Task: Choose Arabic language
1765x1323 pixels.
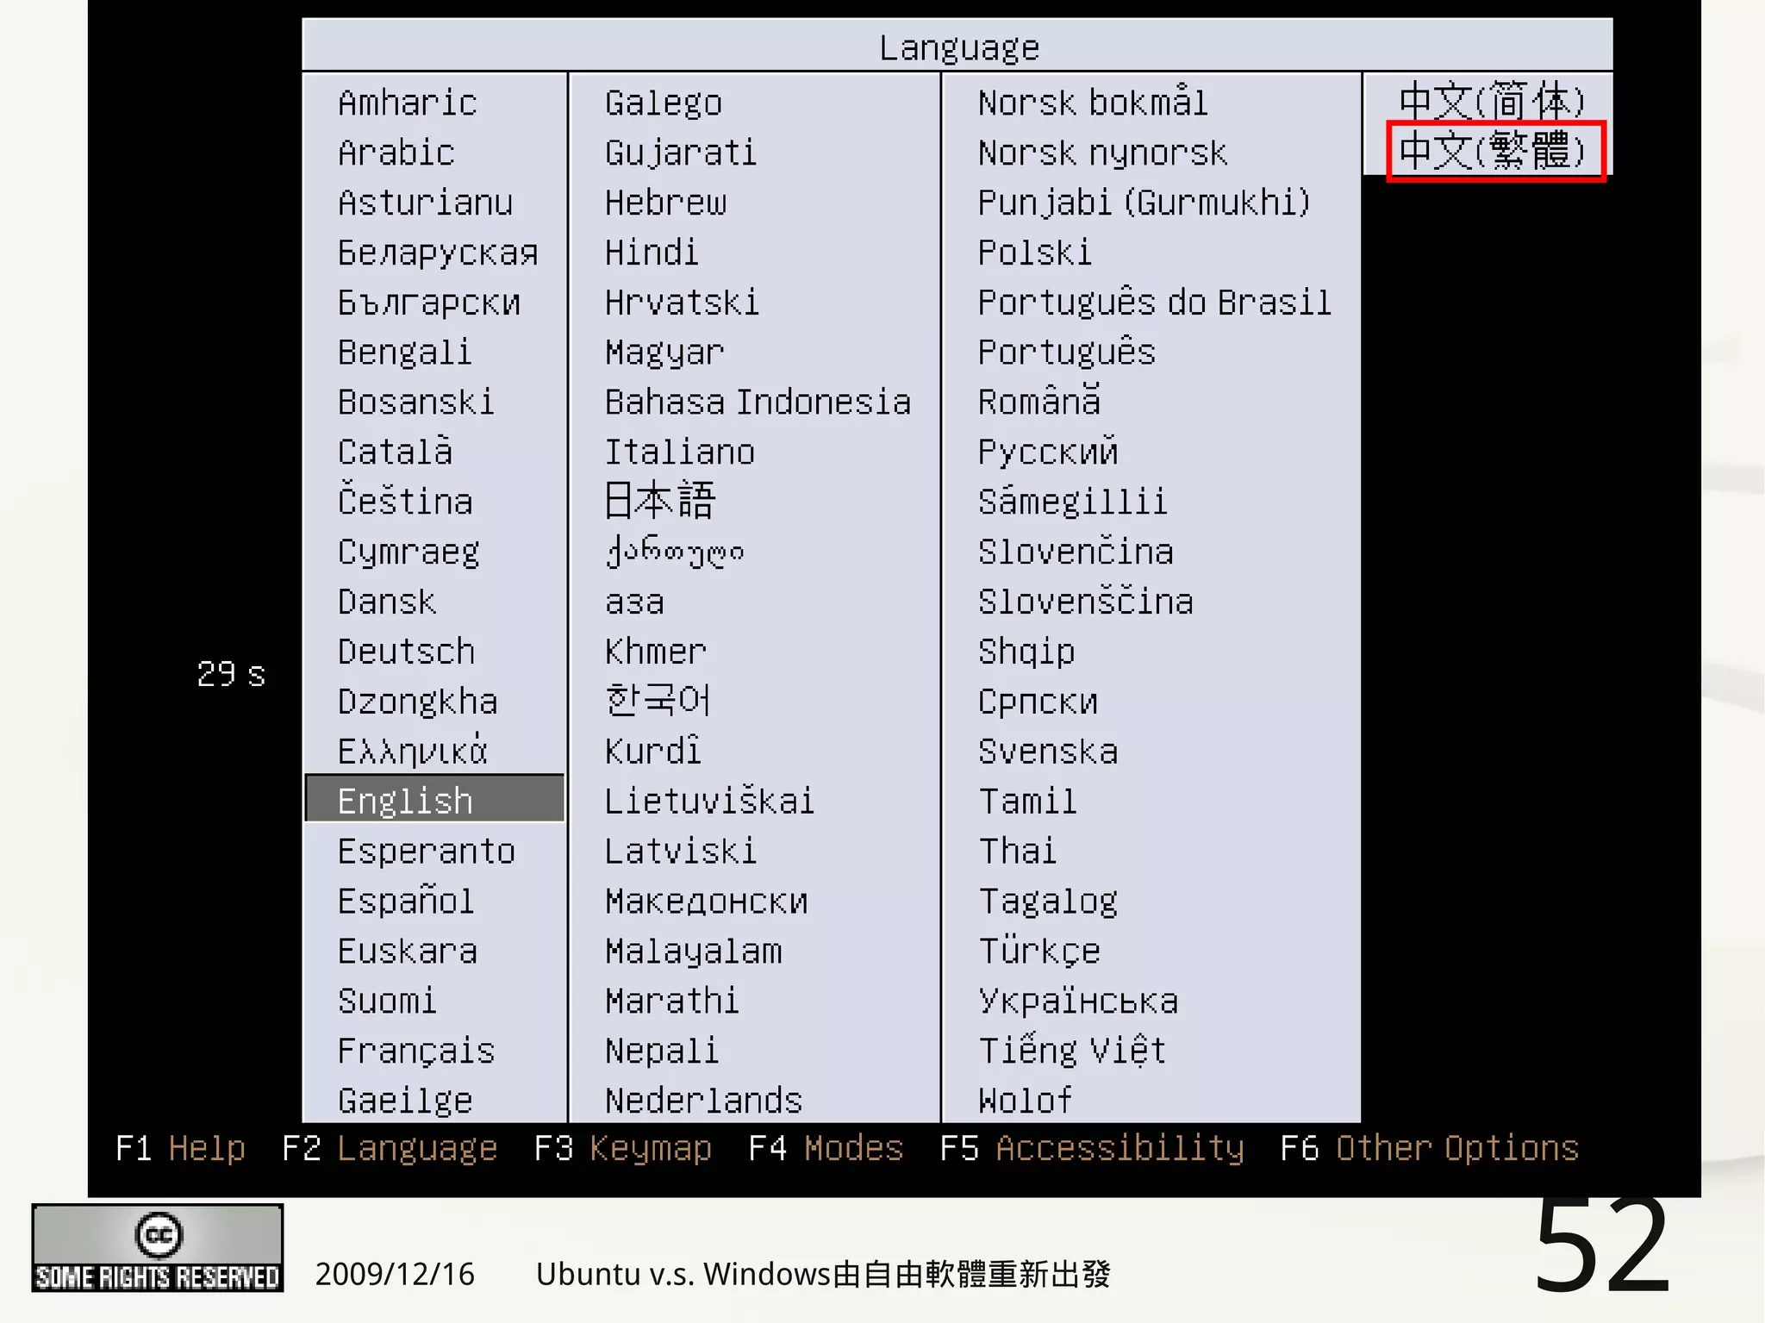Action: tap(396, 153)
